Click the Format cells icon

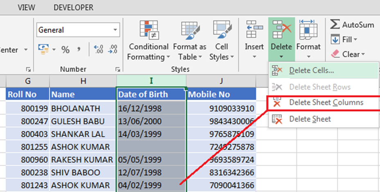308,30
